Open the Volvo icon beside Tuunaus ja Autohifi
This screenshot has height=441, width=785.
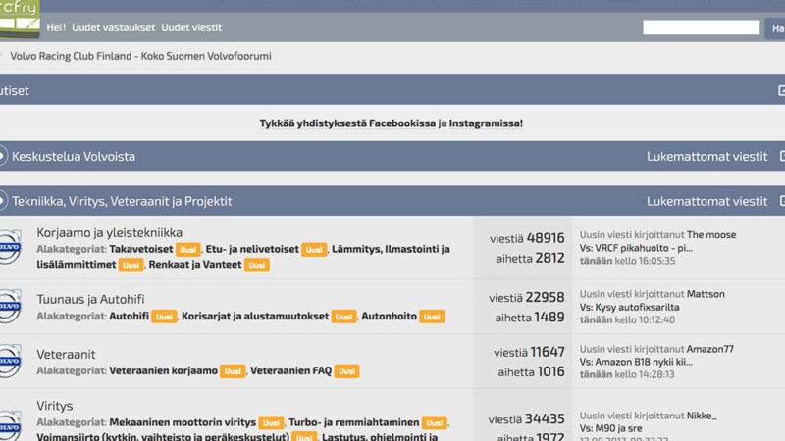click(11, 306)
